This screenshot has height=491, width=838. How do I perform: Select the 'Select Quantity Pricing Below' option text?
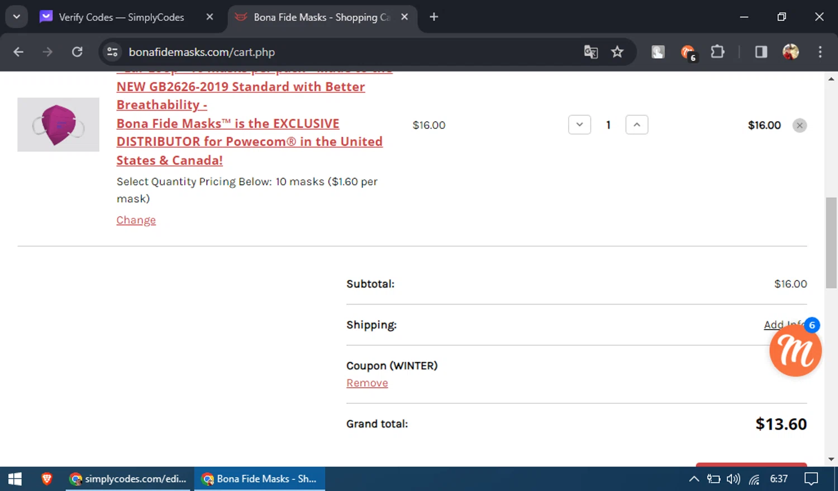click(x=247, y=190)
